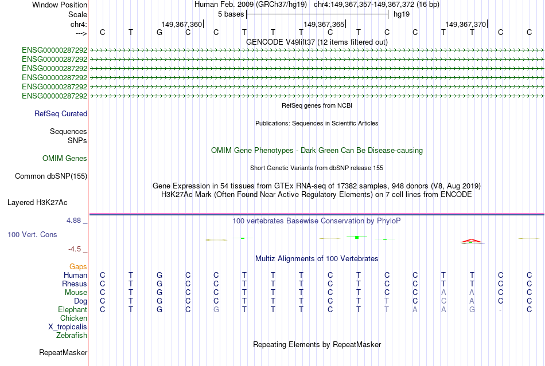Click the hg19 label beside scale bar
The image size is (545, 366).
(x=402, y=14)
